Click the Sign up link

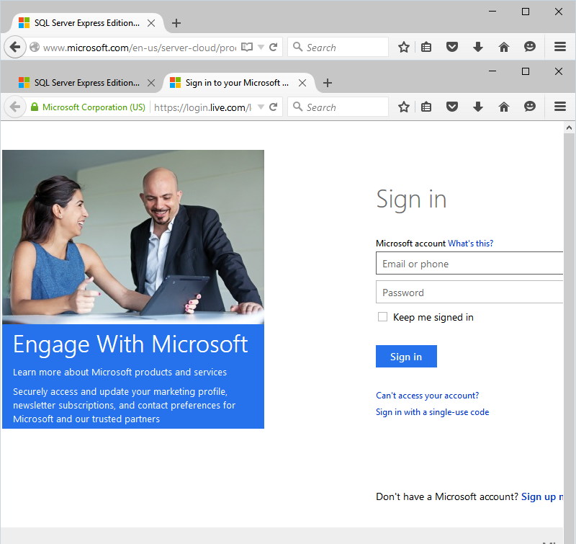pos(542,496)
